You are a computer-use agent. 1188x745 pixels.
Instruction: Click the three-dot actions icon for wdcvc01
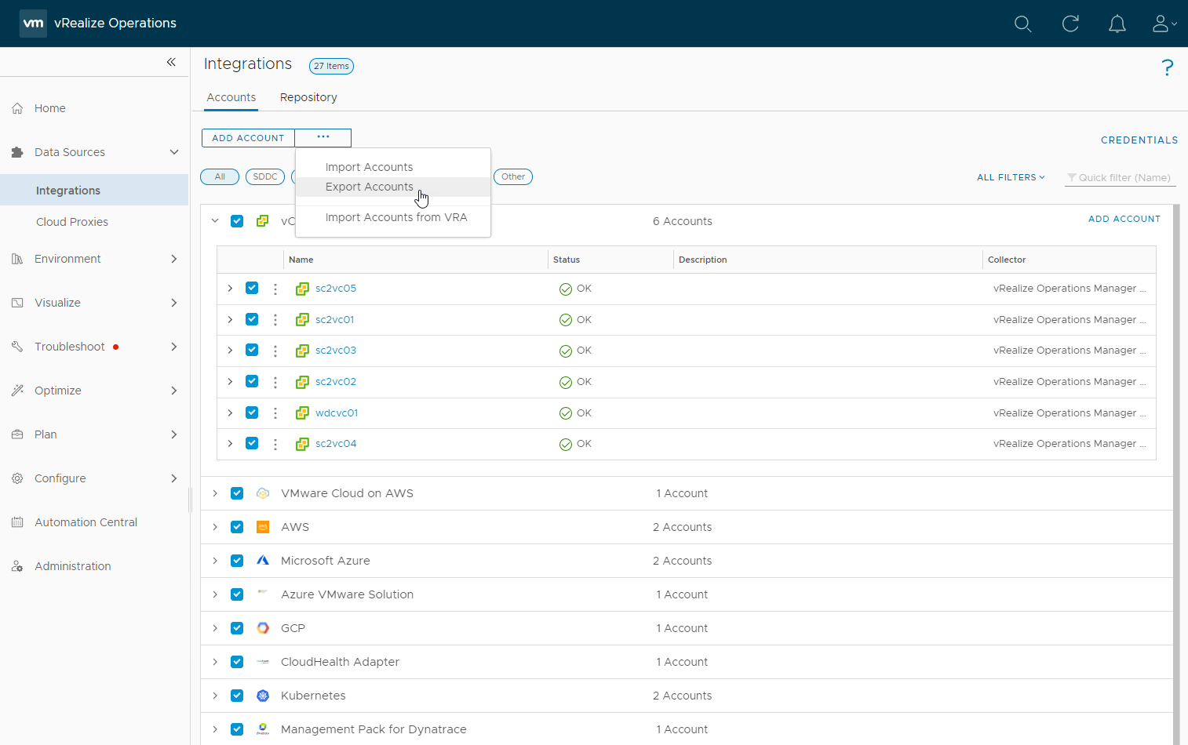(x=275, y=413)
